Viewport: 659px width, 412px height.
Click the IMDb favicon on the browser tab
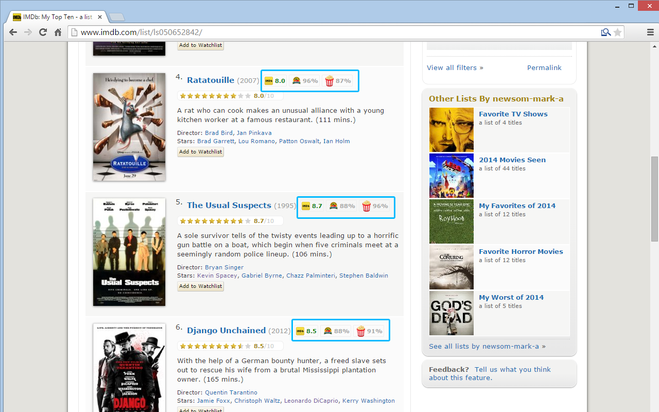coord(17,17)
